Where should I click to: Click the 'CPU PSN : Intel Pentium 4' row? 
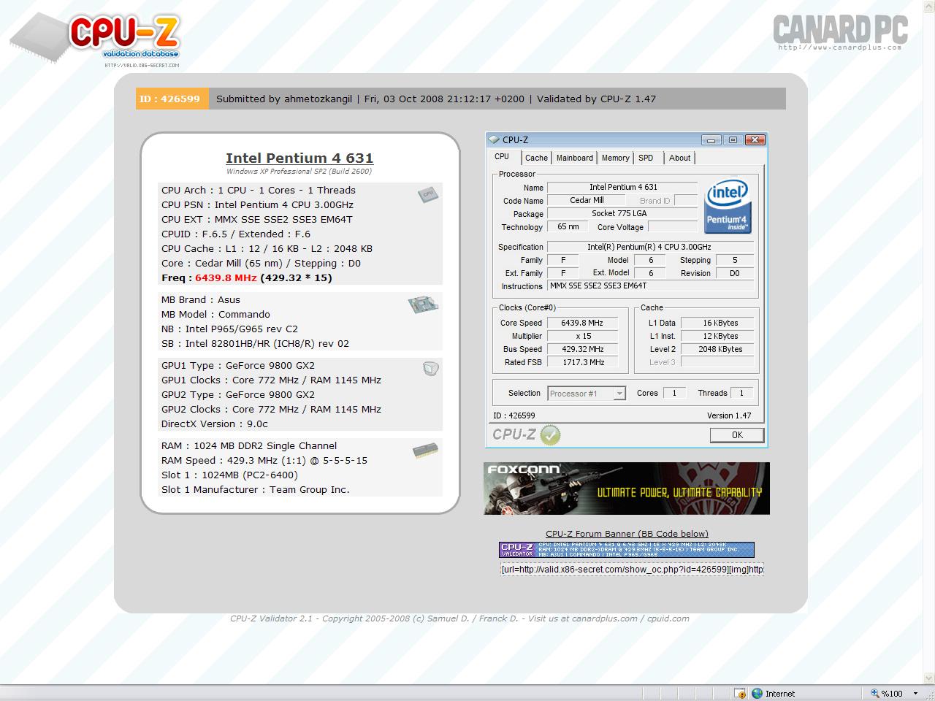coord(257,204)
